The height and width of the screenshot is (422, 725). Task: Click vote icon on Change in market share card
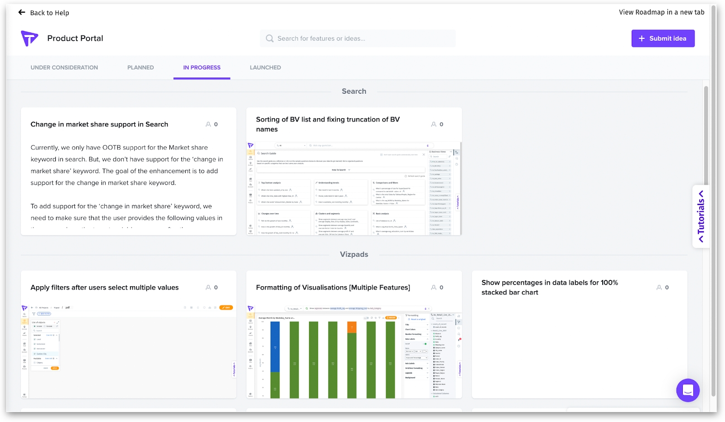point(208,125)
